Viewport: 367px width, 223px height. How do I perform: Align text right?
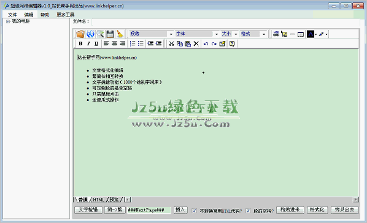(122, 43)
